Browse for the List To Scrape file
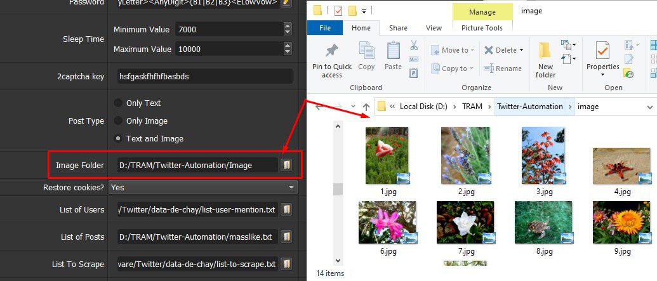 (x=286, y=265)
